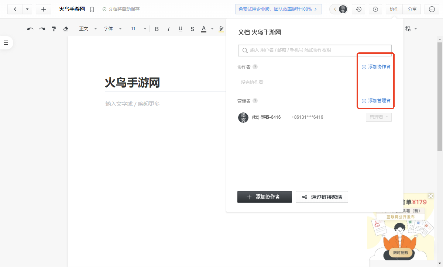Expand the font color picker arrow

click(212, 29)
